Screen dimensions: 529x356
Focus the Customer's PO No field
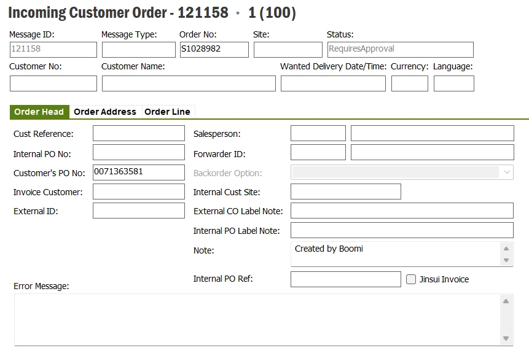coord(138,172)
